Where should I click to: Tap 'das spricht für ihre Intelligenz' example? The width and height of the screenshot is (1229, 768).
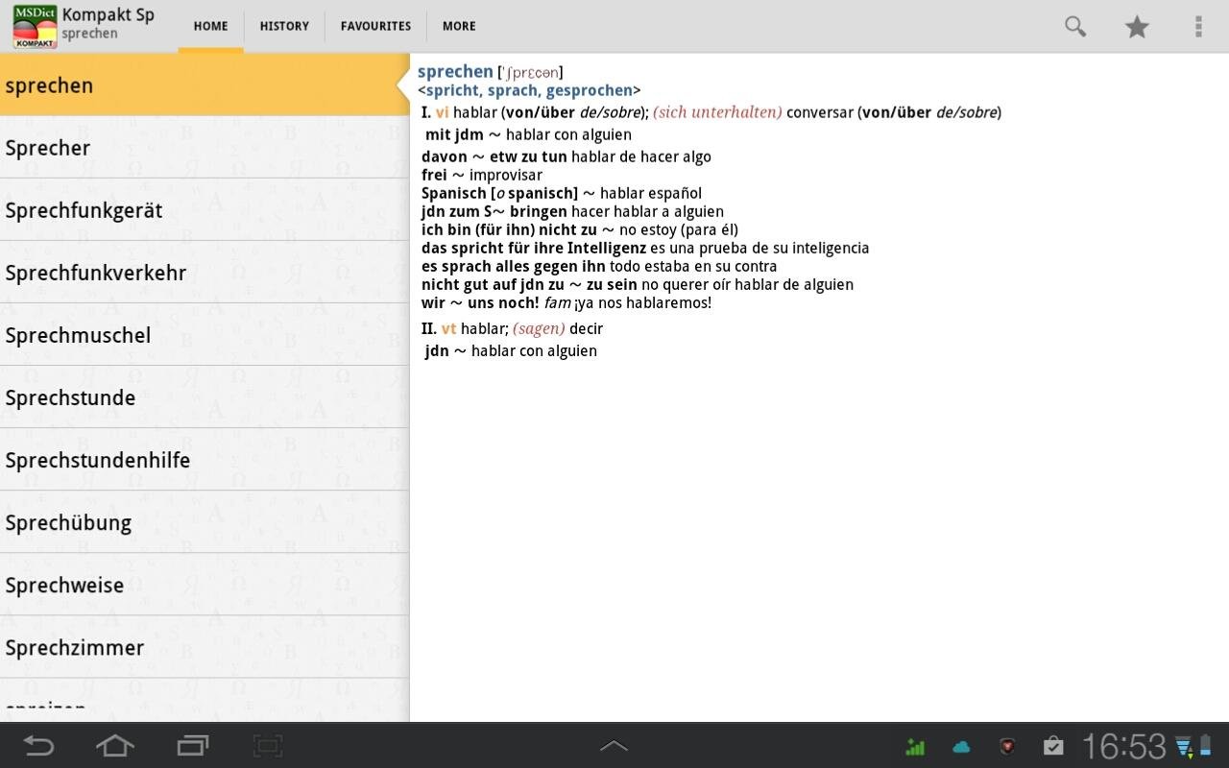tap(534, 248)
